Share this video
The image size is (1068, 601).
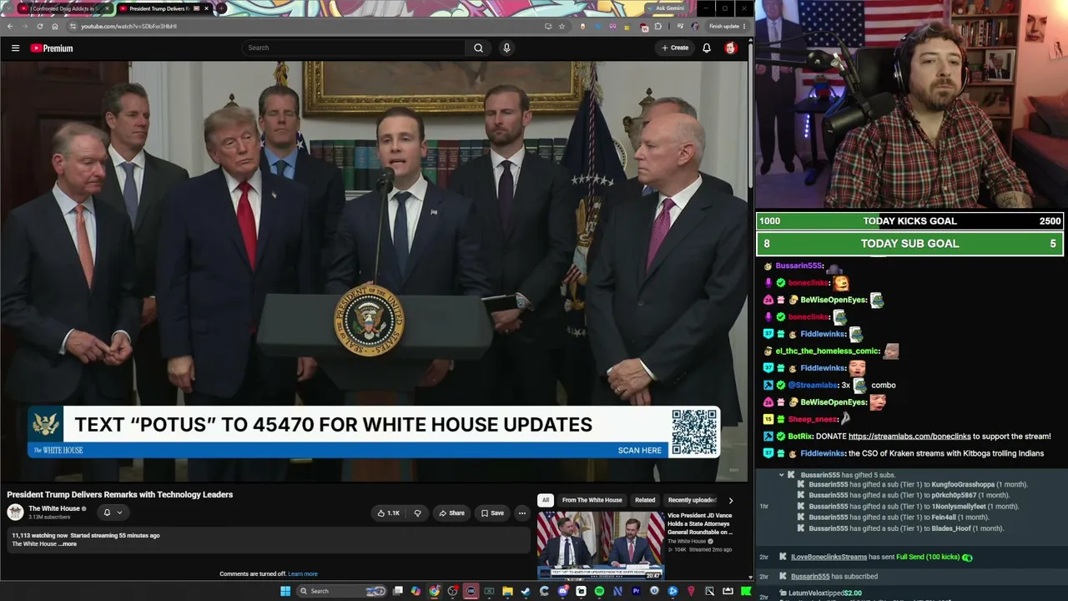(451, 513)
